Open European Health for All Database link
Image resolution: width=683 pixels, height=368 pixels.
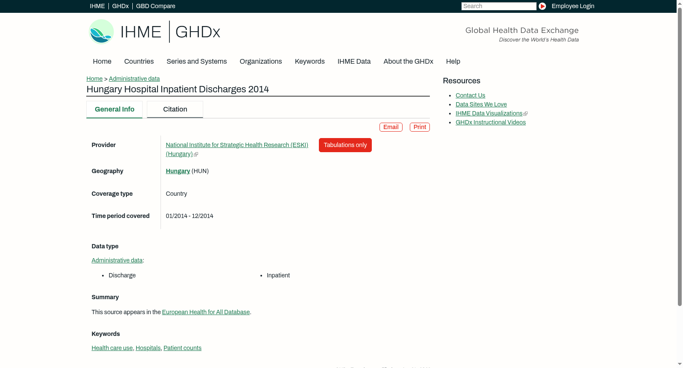206,312
